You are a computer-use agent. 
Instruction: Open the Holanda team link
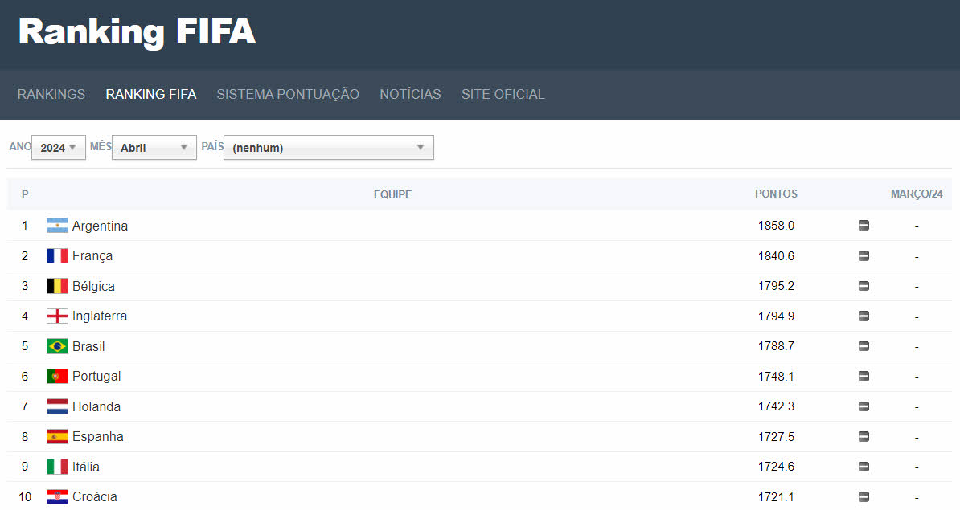click(x=96, y=406)
